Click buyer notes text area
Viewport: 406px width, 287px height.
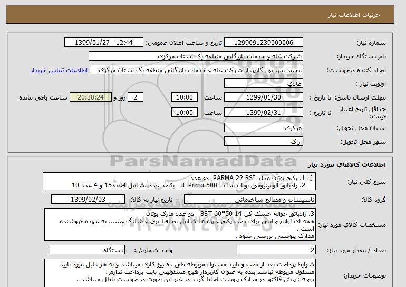[180, 273]
